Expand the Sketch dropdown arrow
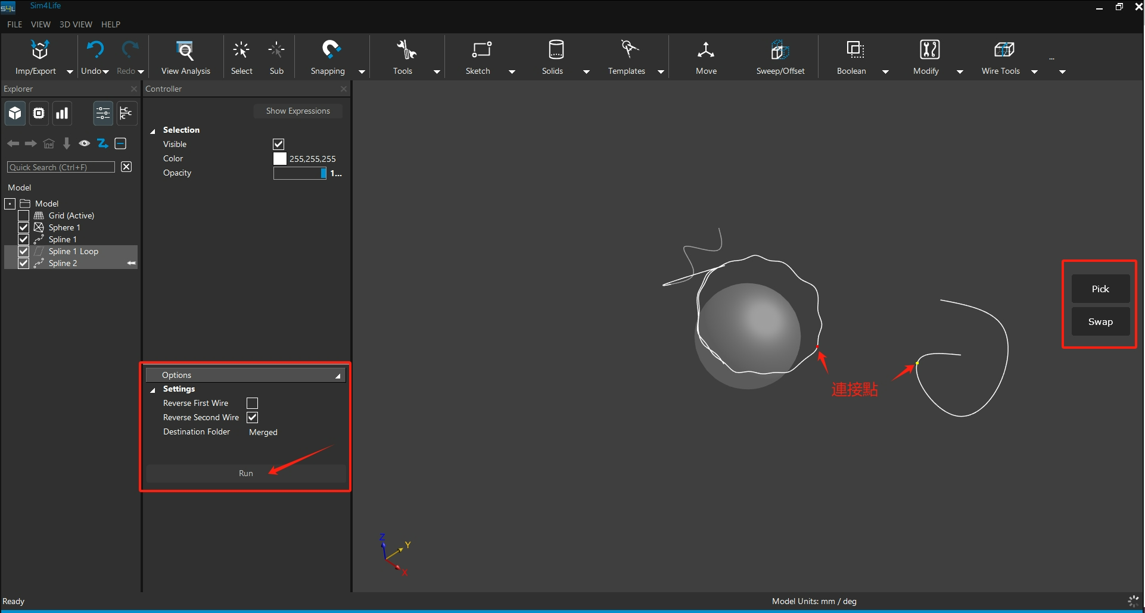This screenshot has width=1145, height=613. pyautogui.click(x=512, y=72)
